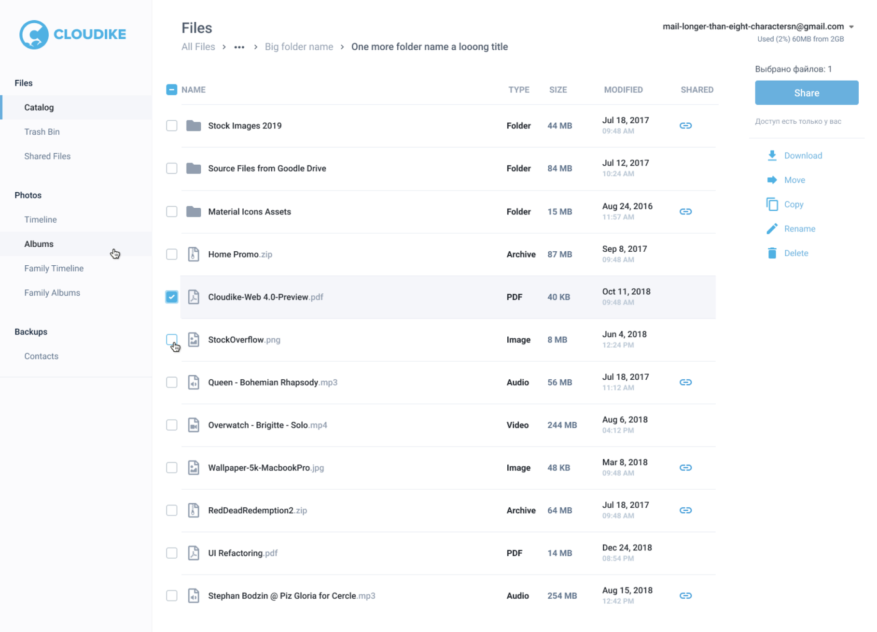
Task: Sort files by the MODIFIED column header
Action: 623,90
